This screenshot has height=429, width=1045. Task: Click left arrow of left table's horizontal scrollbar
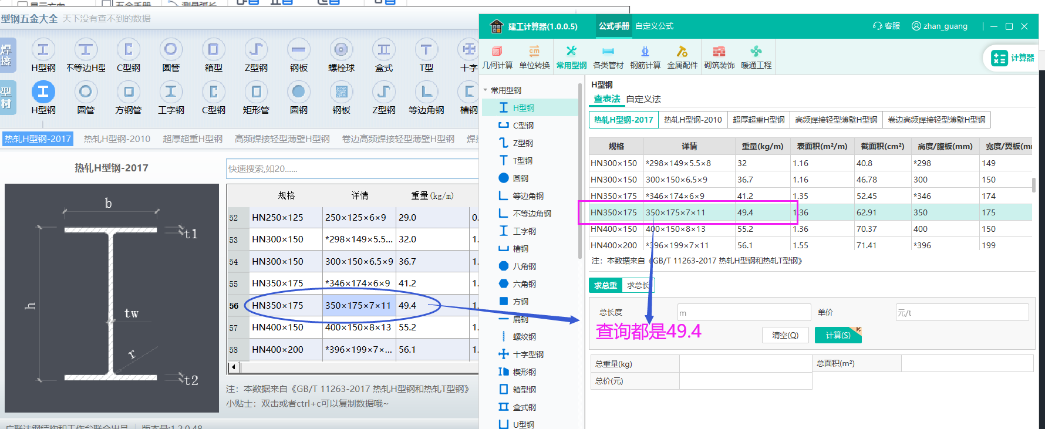(233, 367)
